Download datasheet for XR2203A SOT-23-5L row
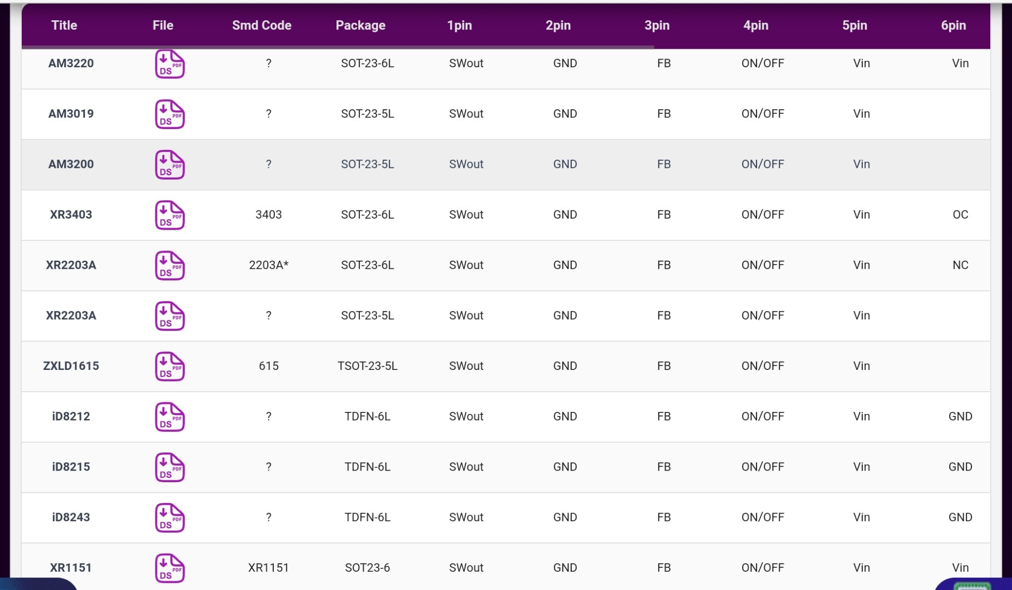The width and height of the screenshot is (1012, 590). tap(170, 316)
